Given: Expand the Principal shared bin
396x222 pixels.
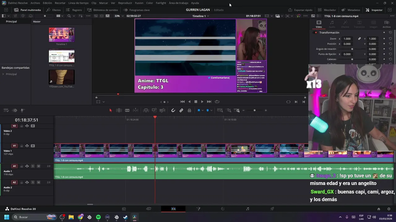Looking at the screenshot, I should [3, 74].
